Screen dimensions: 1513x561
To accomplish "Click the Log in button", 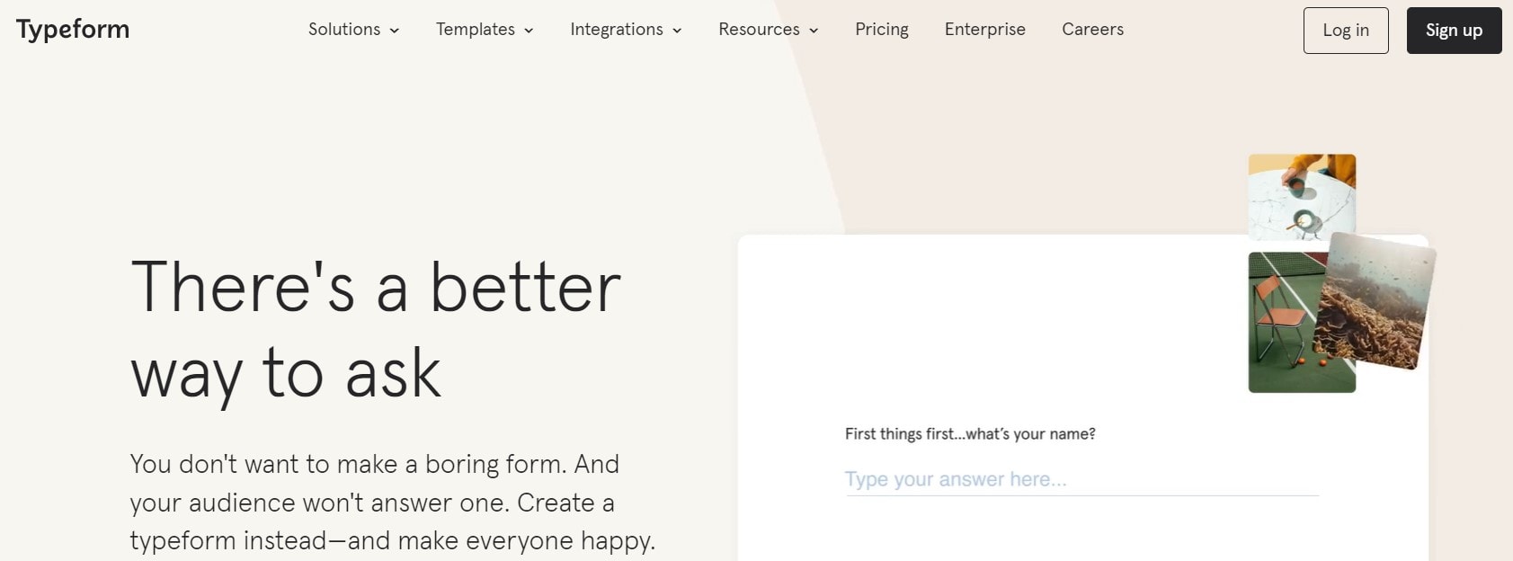I will pyautogui.click(x=1346, y=30).
